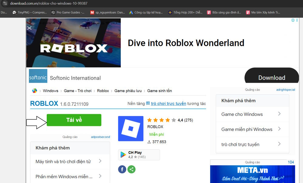Go to Game - Trò chơi breadcrumb
This screenshot has height=183, width=303.
coord(78,91)
